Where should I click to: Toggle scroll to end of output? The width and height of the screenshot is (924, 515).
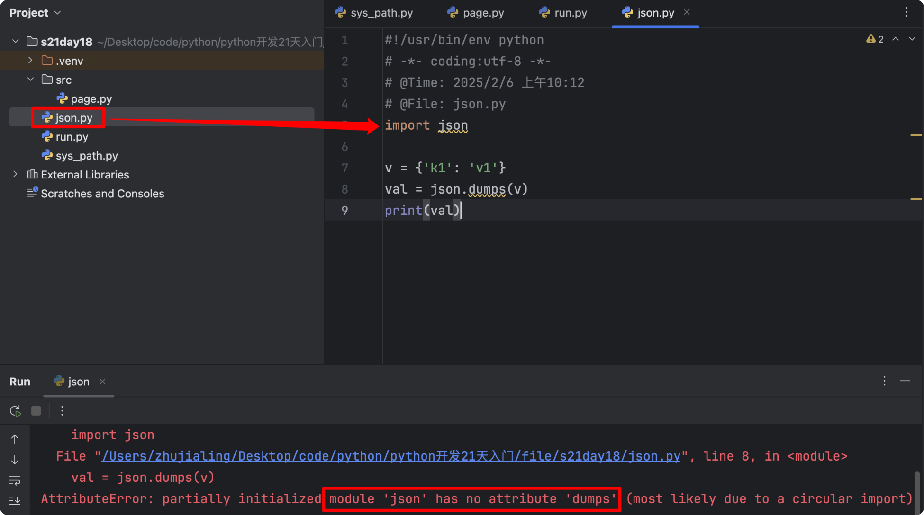tap(15, 501)
